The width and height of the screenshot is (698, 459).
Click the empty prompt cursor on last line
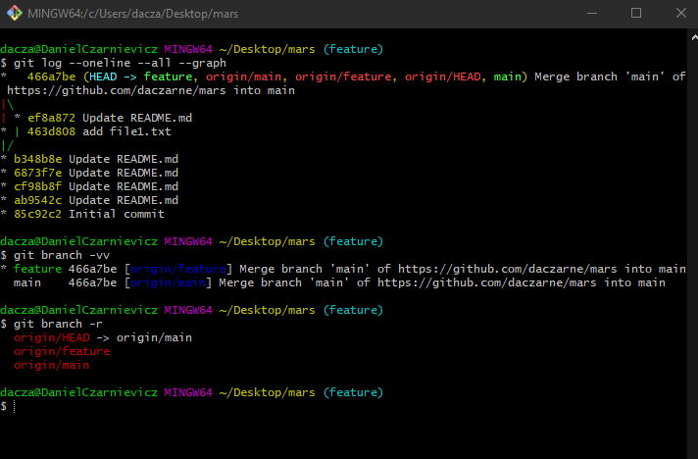[14, 406]
